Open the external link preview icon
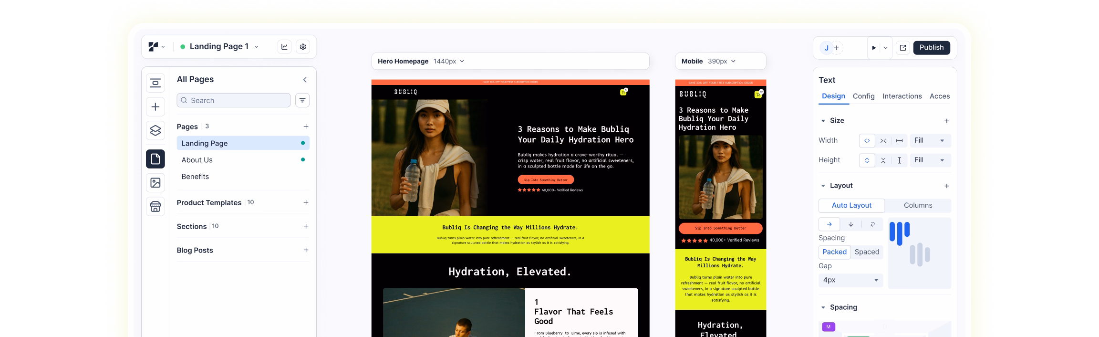This screenshot has height=337, width=1099. 902,48
